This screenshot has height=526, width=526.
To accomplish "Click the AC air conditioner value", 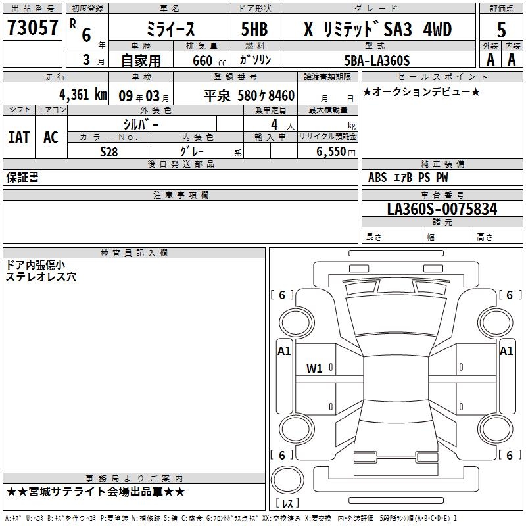I will click(x=51, y=137).
